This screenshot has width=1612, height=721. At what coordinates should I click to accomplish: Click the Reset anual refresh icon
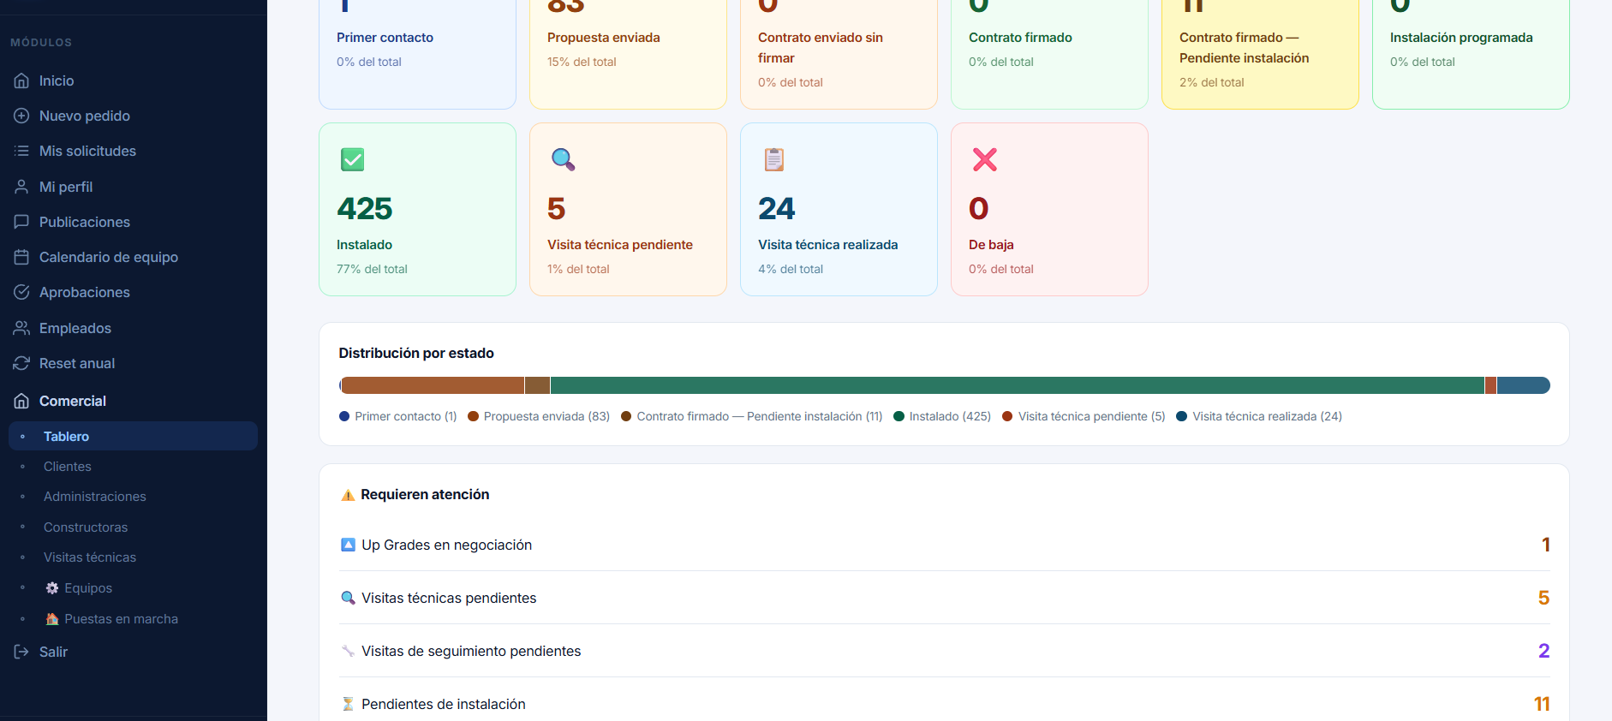coord(21,363)
